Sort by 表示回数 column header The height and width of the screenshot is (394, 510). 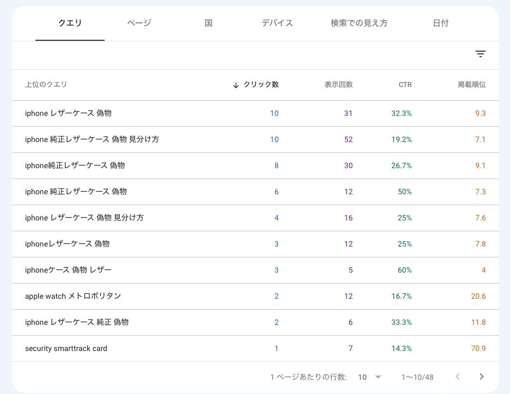pyautogui.click(x=338, y=84)
